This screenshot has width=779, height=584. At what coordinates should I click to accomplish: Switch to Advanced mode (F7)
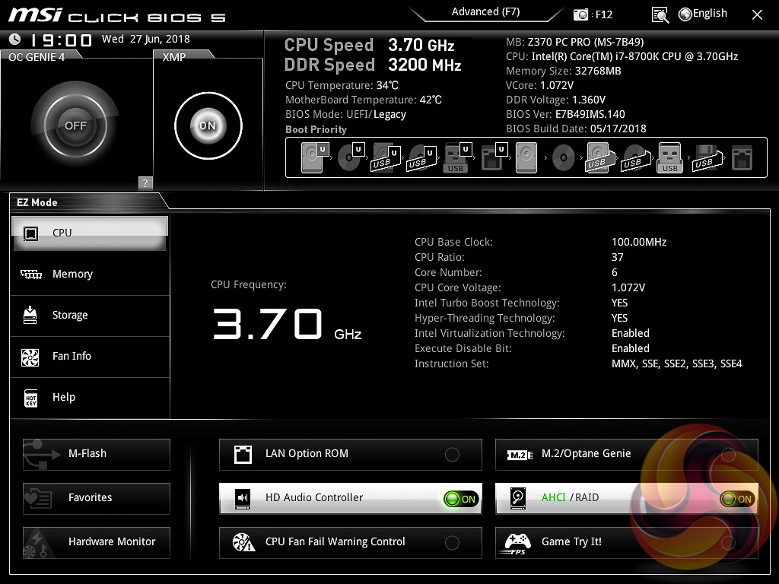485,12
